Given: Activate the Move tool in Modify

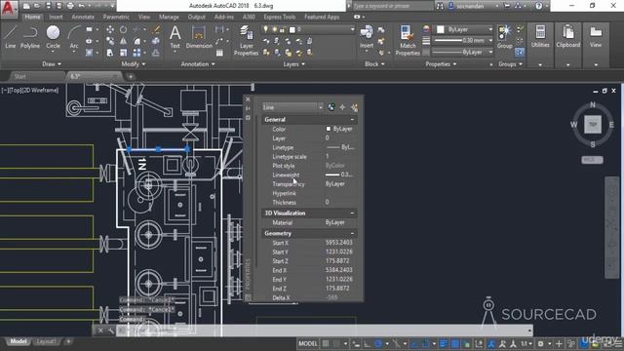Looking at the screenshot, I should click(x=110, y=29).
